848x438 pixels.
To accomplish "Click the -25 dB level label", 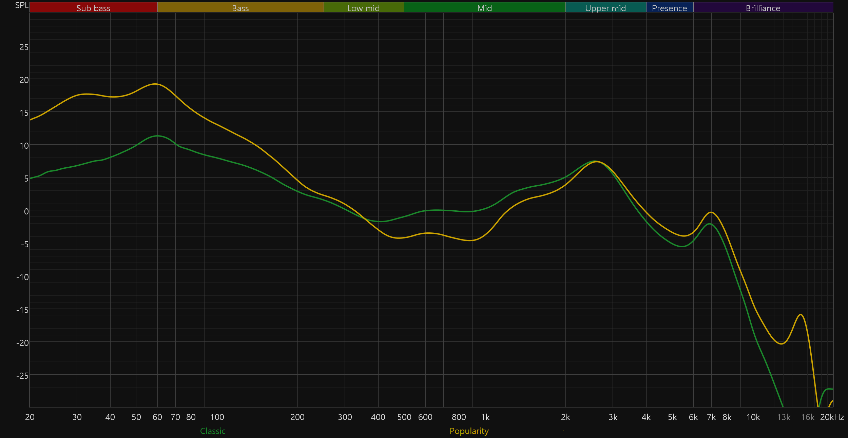I will click(22, 375).
